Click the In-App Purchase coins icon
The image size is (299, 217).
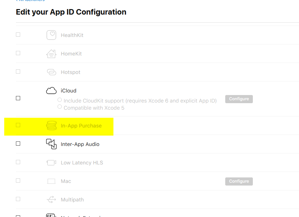point(51,126)
